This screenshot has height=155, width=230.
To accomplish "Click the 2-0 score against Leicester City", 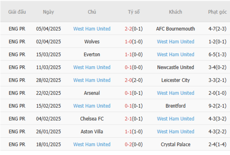I will pyautogui.click(x=128, y=80).
